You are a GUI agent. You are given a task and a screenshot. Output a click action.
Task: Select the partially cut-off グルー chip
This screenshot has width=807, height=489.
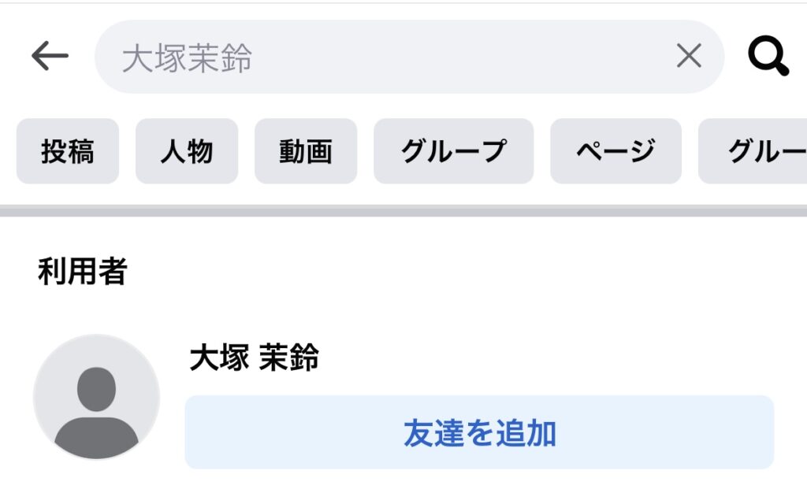tap(753, 151)
